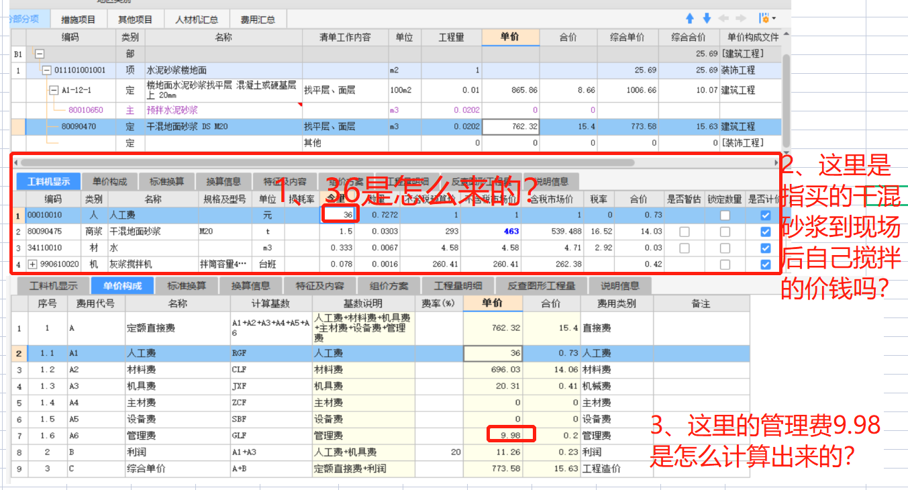Toggle 锁定数量 for 干混地面砂浆 row
The width and height of the screenshot is (908, 490).
click(725, 232)
